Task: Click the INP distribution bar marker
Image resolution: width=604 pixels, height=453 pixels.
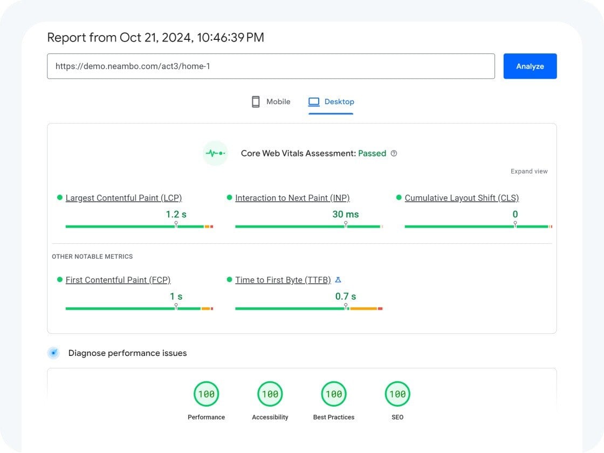Action: point(346,224)
